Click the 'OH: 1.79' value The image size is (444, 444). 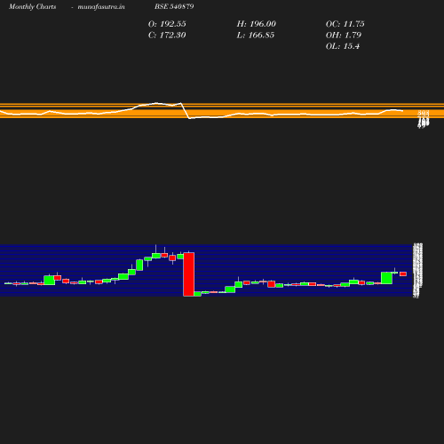[344, 35]
